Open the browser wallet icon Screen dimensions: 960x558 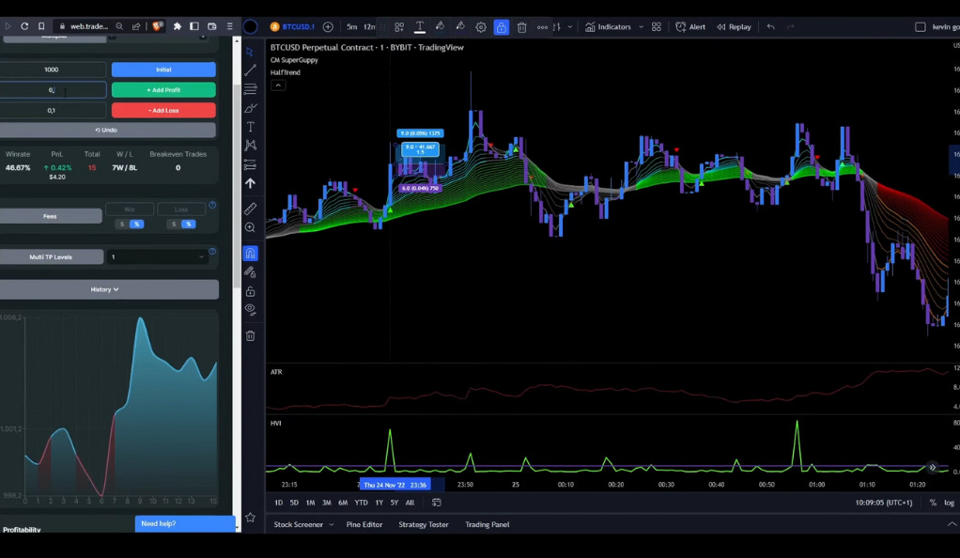212,26
